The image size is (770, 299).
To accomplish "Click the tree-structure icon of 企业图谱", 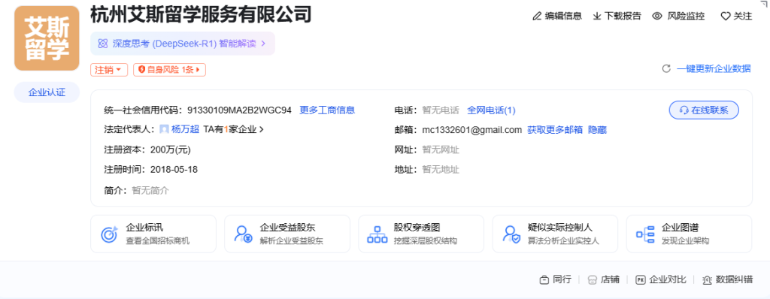I will pos(645,234).
